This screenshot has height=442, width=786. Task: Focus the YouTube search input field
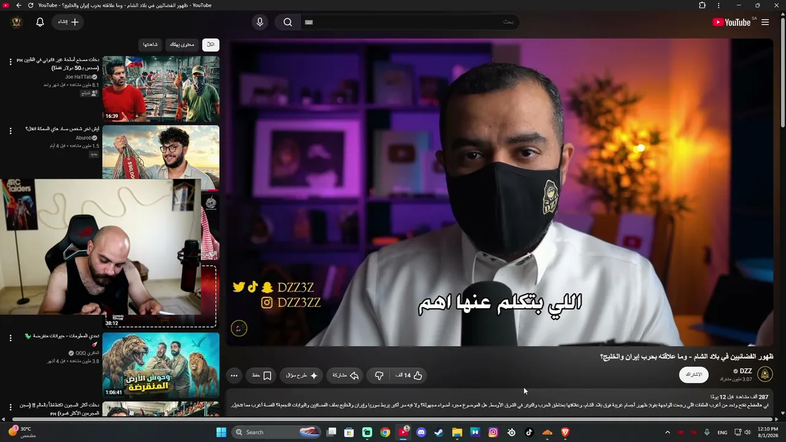[410, 22]
